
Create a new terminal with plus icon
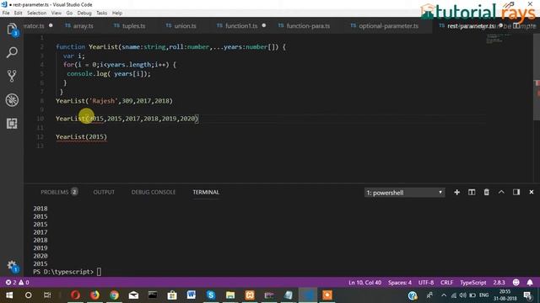pyautogui.click(x=456, y=193)
